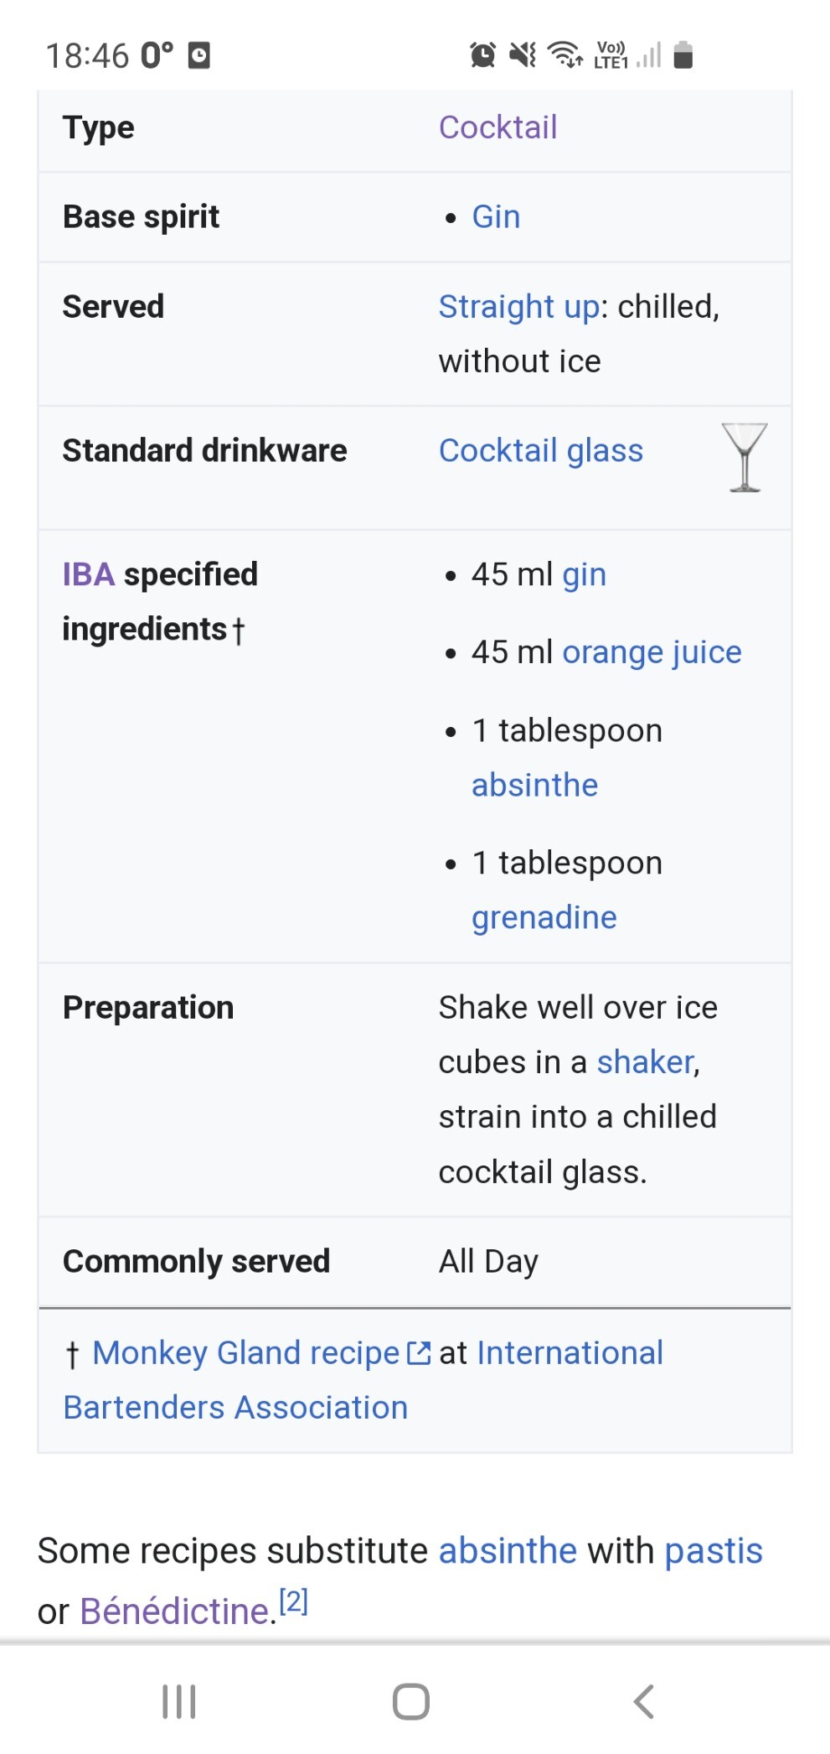Tap the Android recent apps button
This screenshot has width=830, height=1754.
pos(178,1701)
